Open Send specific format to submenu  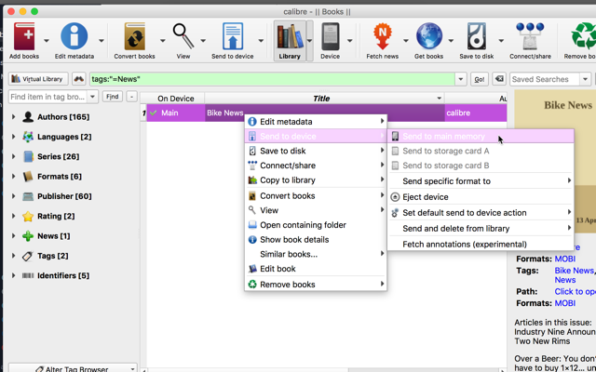click(481, 181)
